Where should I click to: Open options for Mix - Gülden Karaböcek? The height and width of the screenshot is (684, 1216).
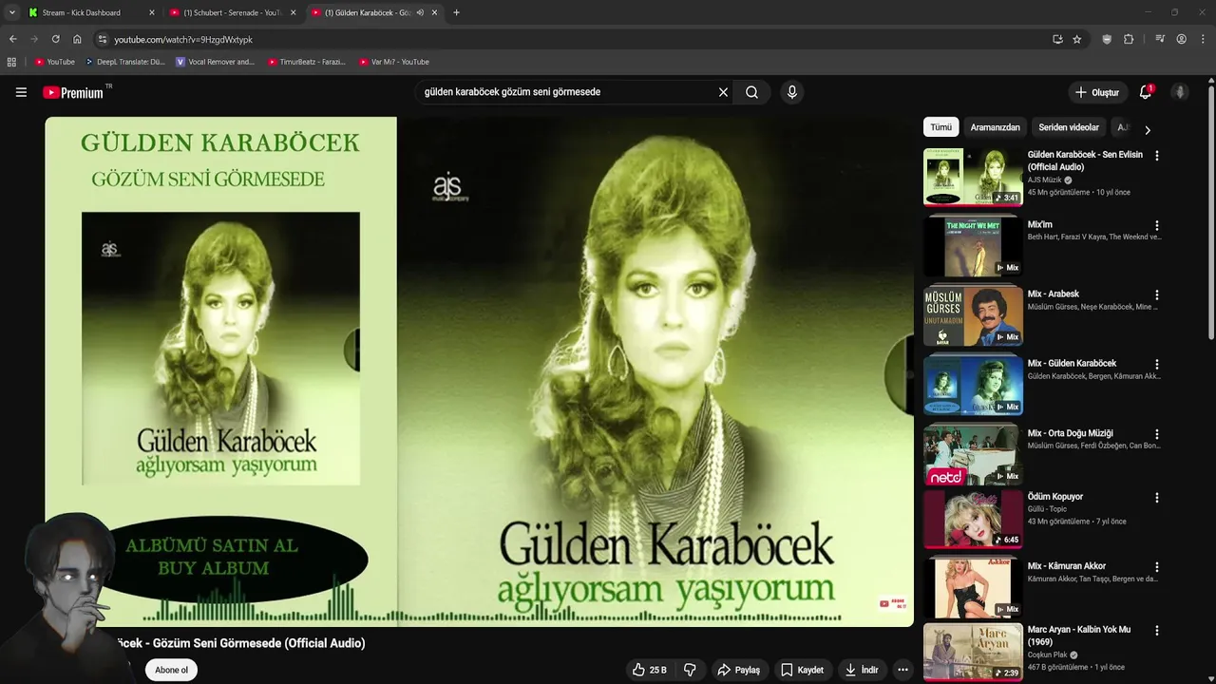coord(1156,364)
